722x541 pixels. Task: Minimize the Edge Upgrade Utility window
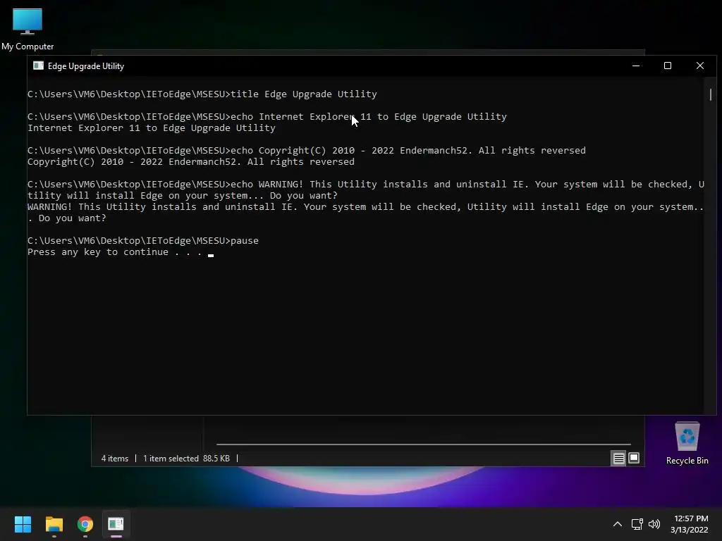(636, 66)
